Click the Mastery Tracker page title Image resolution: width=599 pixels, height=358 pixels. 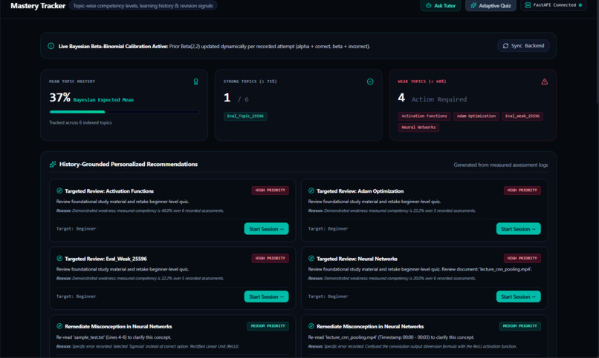[38, 6]
